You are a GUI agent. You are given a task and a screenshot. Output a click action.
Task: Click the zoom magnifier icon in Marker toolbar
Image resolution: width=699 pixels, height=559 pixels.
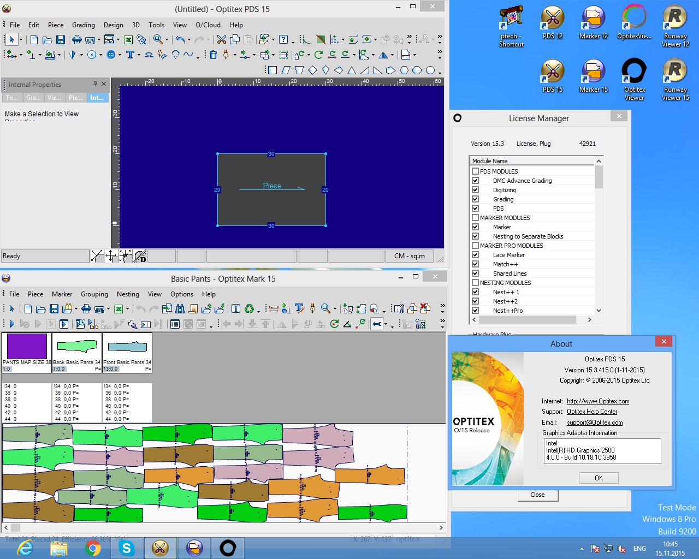326,308
